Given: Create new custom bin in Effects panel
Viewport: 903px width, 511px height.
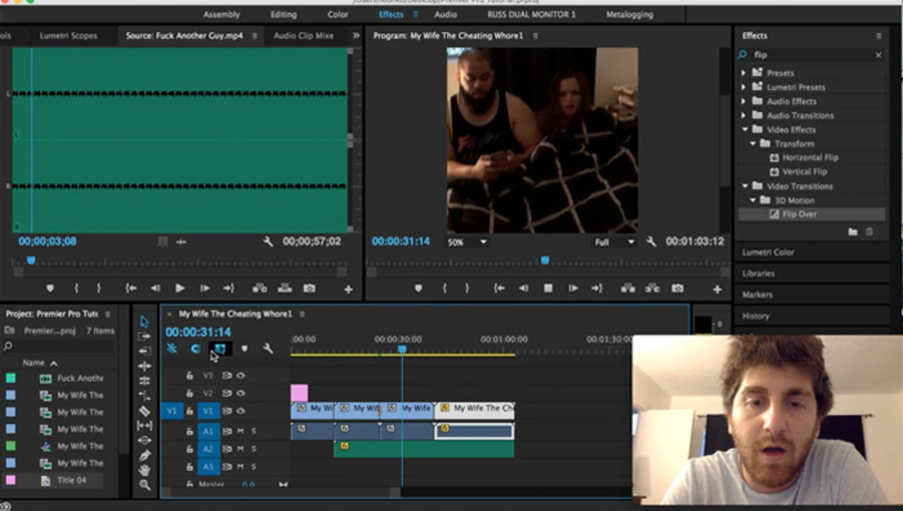Looking at the screenshot, I should (852, 232).
